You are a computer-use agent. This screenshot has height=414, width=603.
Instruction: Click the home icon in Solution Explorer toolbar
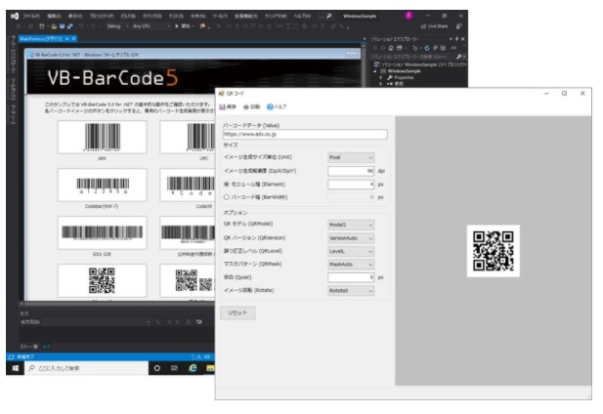(x=391, y=48)
